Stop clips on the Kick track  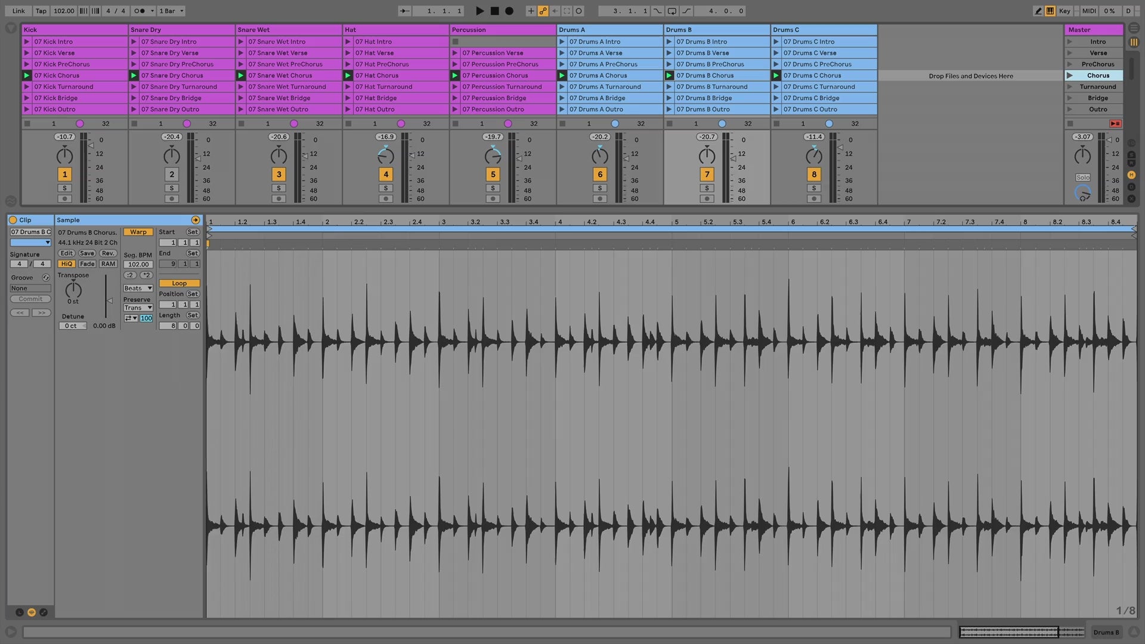(27, 123)
